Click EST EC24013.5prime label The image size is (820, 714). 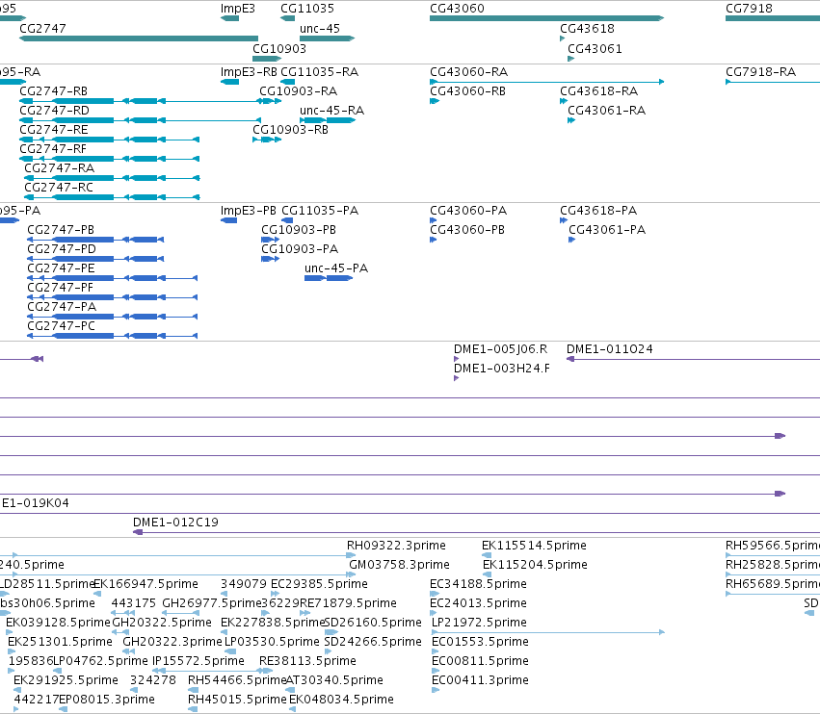tap(478, 603)
